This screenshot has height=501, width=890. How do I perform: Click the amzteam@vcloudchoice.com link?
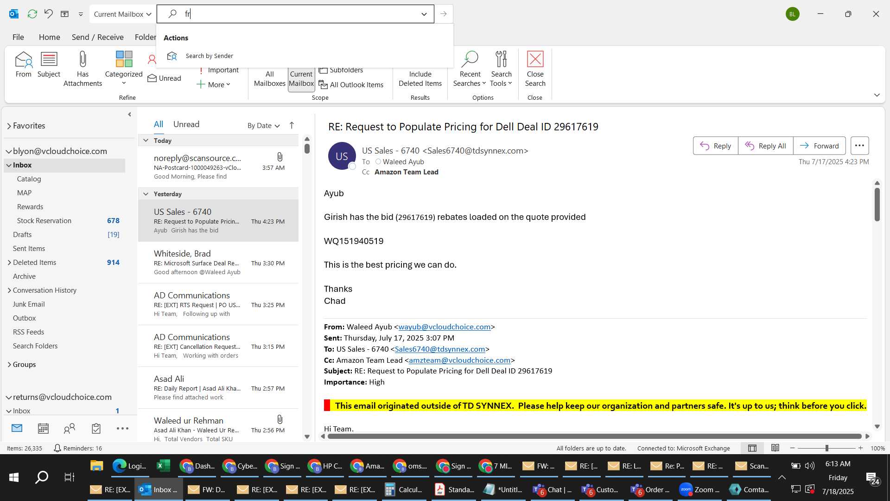pyautogui.click(x=459, y=360)
